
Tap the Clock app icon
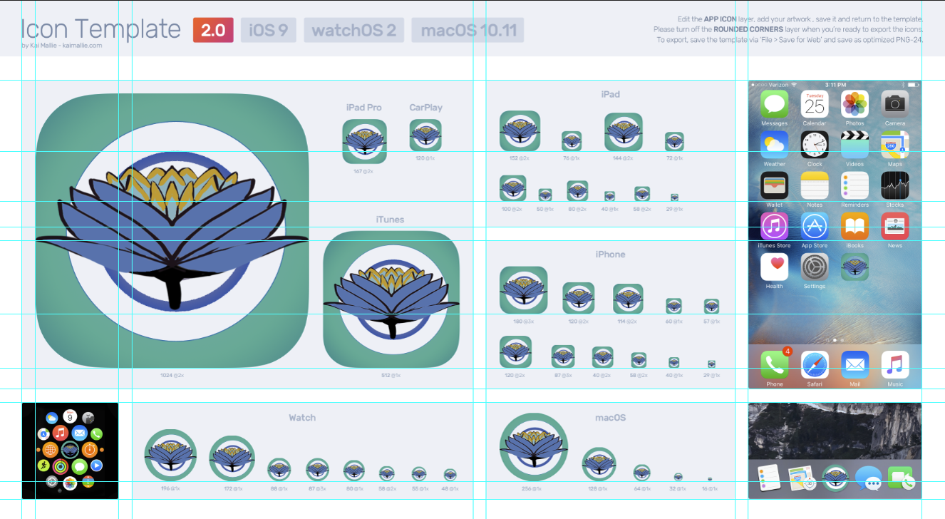point(815,145)
